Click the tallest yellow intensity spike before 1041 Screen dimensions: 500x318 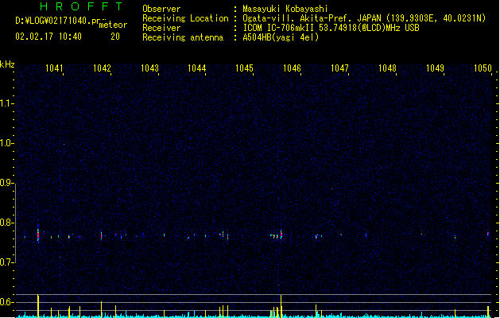tap(38, 306)
